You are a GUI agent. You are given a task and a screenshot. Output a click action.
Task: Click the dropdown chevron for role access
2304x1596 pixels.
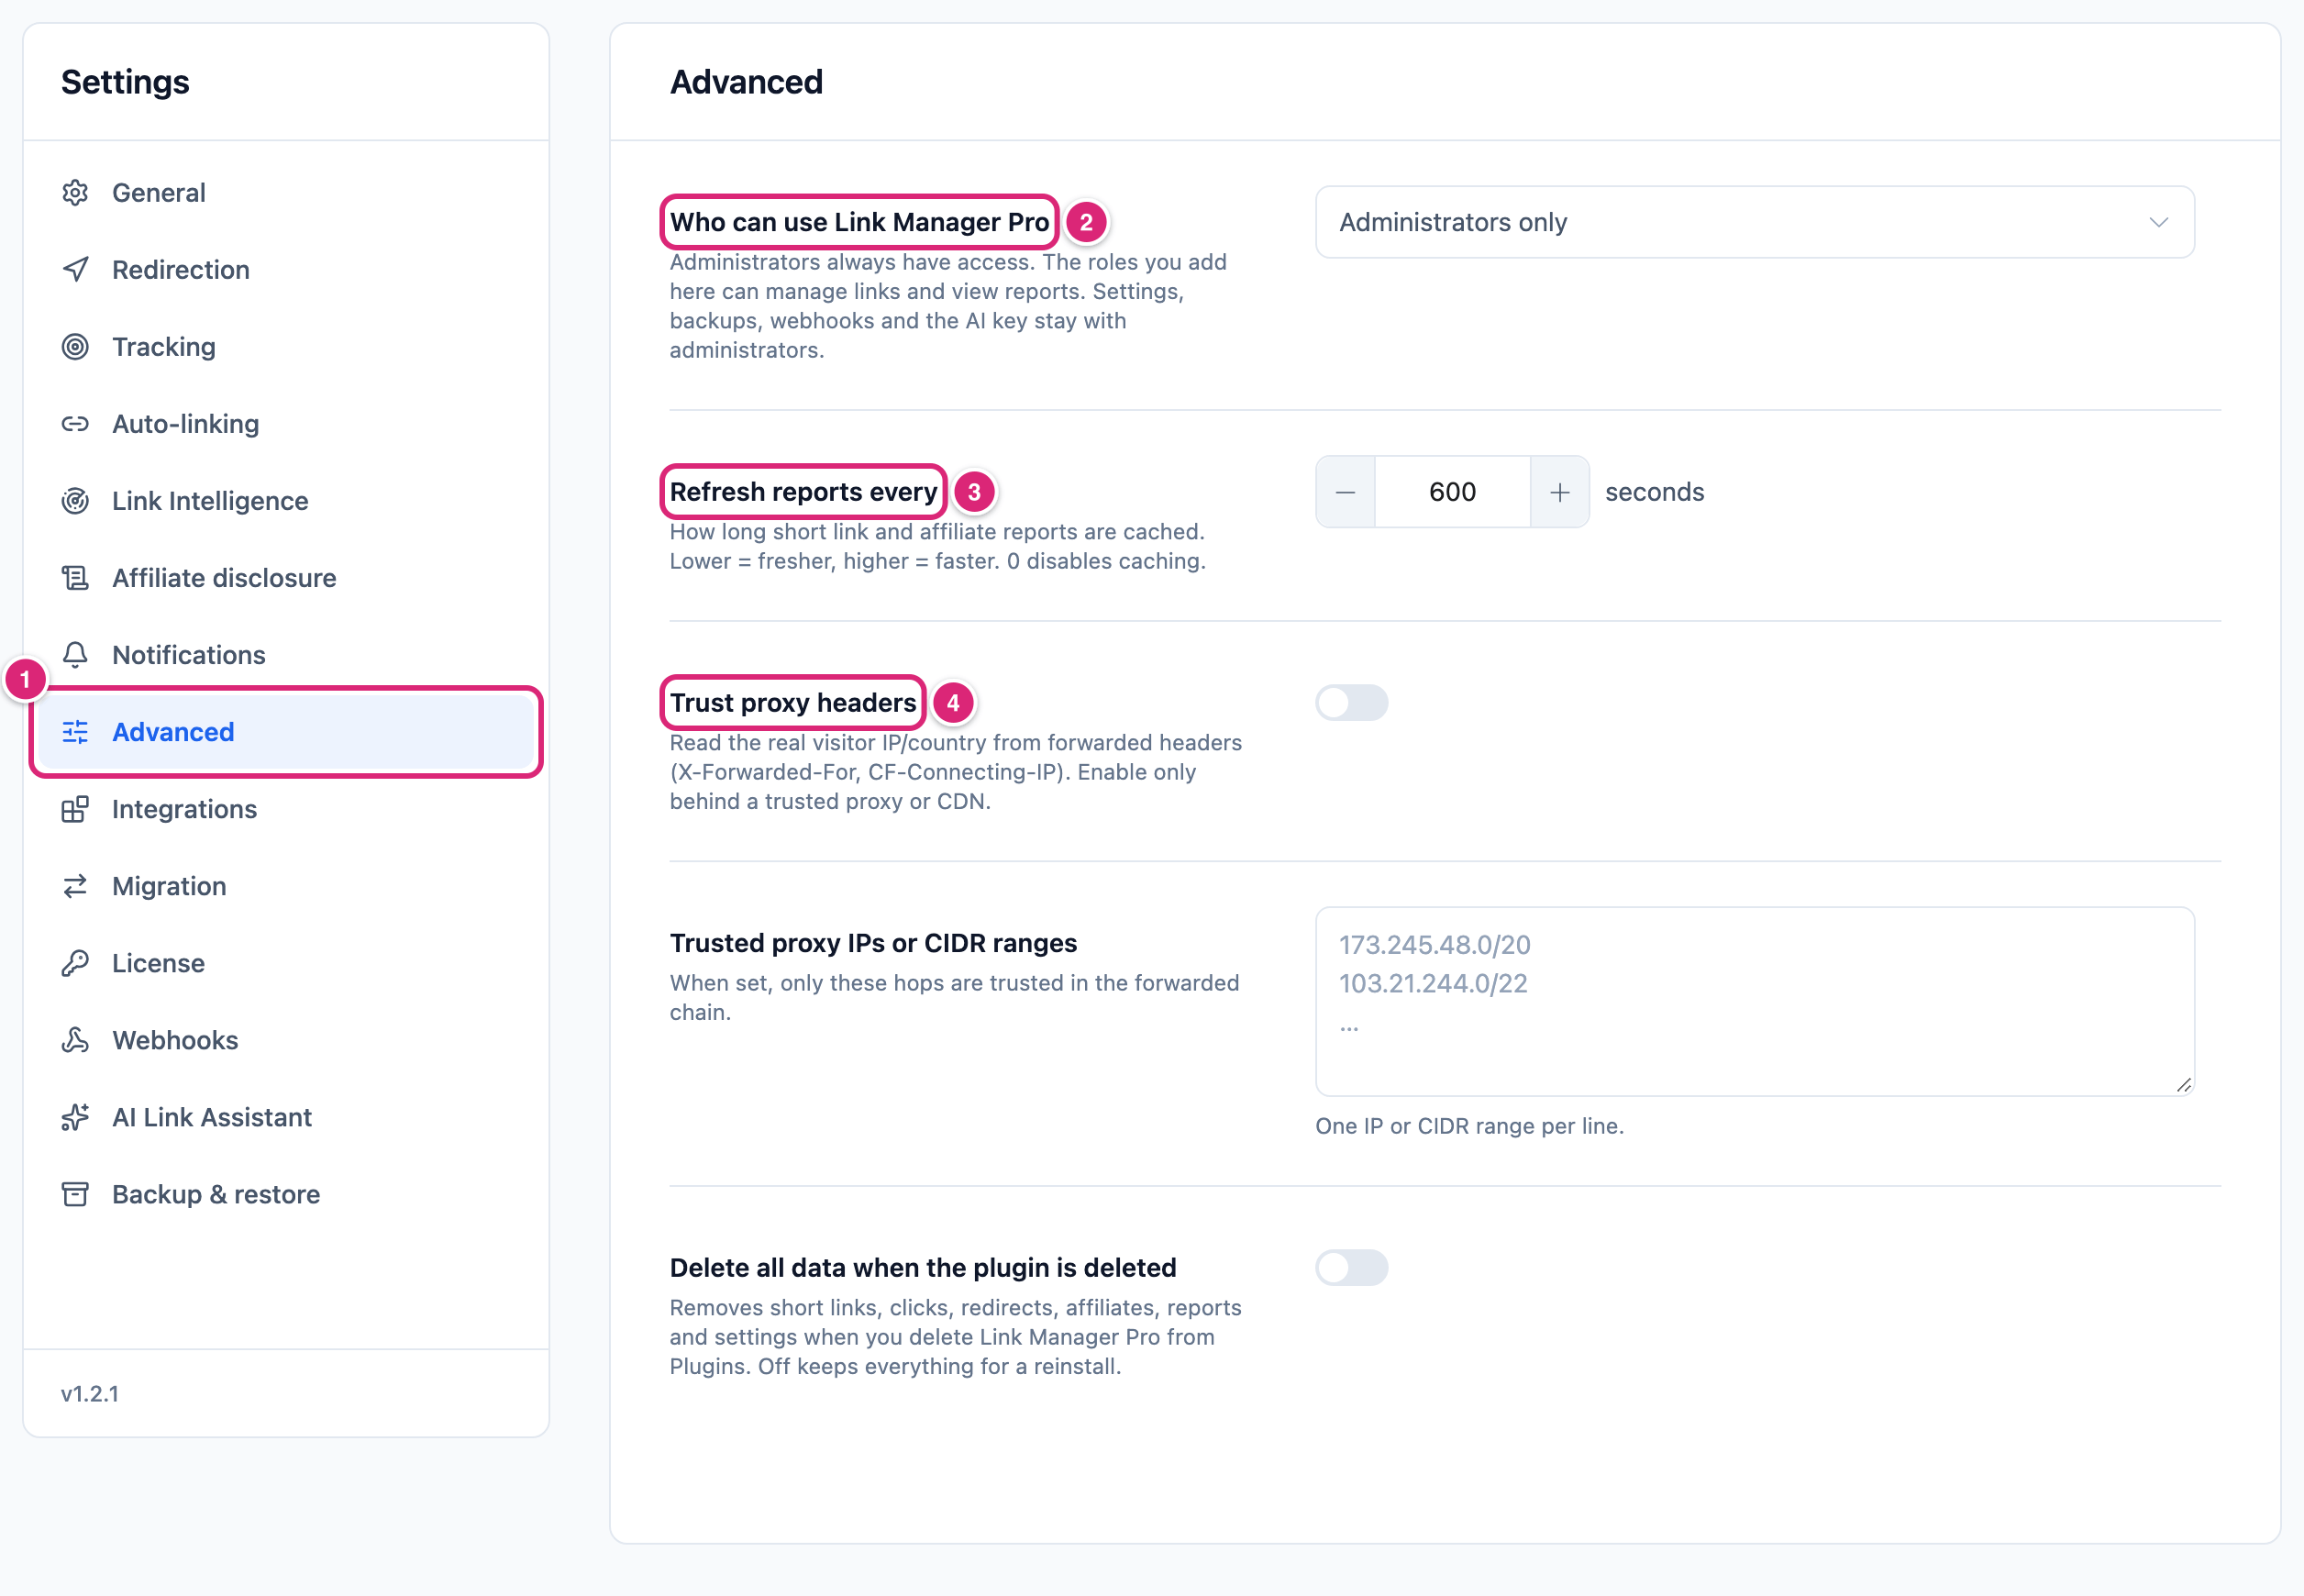[2158, 222]
